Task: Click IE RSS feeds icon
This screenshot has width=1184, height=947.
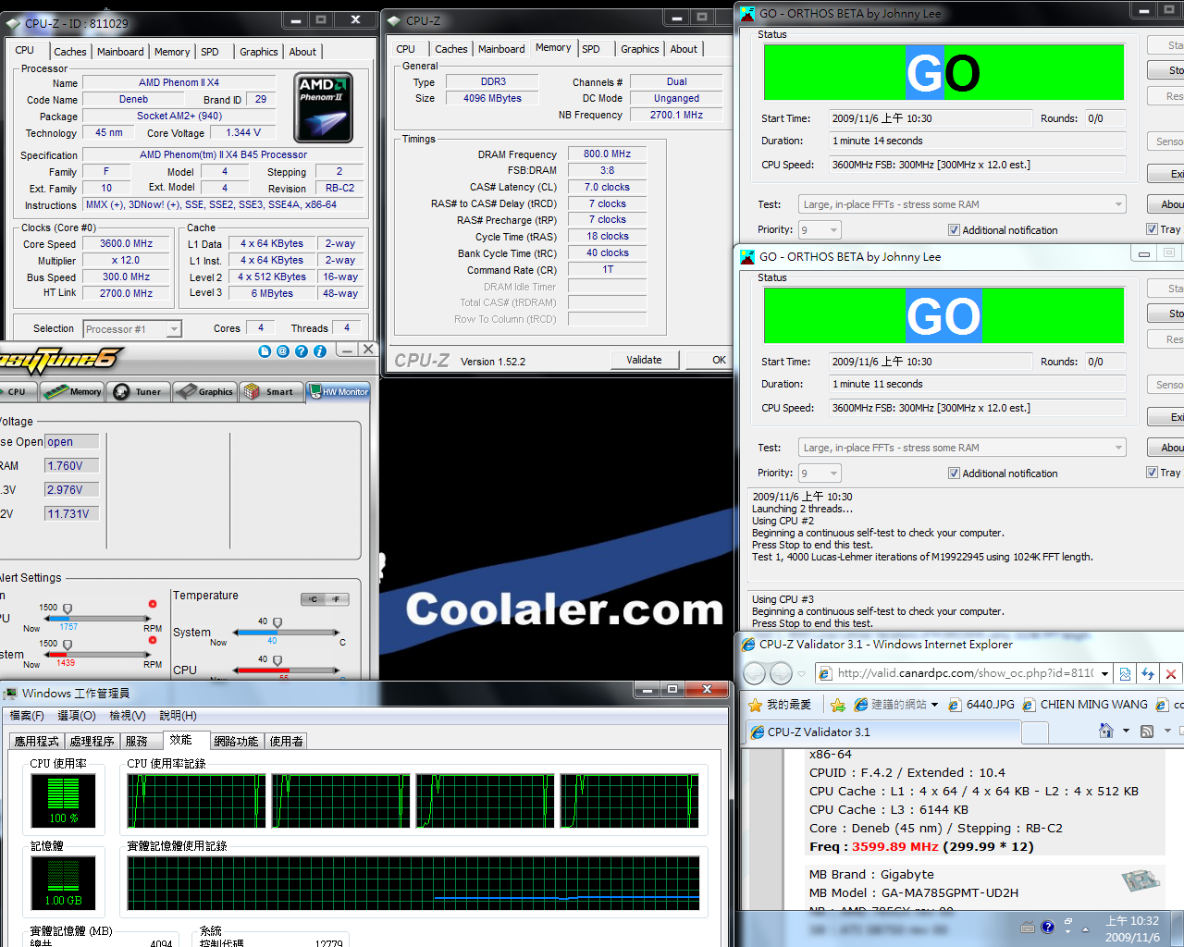Action: (1147, 732)
